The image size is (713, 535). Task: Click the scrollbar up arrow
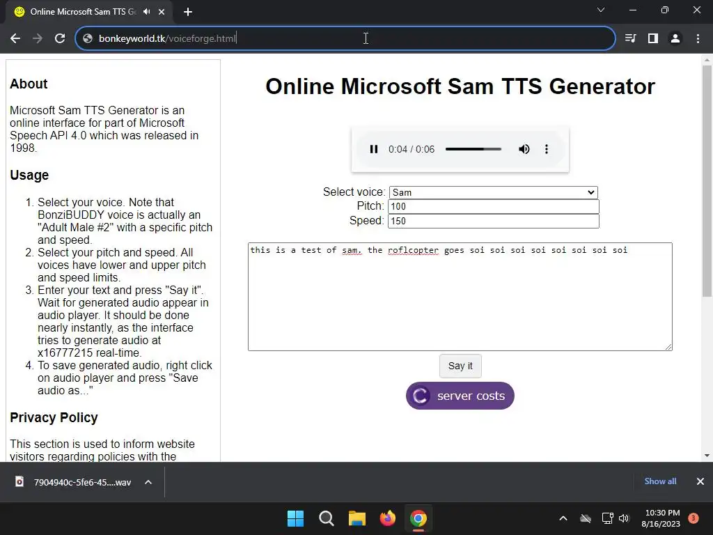[707, 60]
